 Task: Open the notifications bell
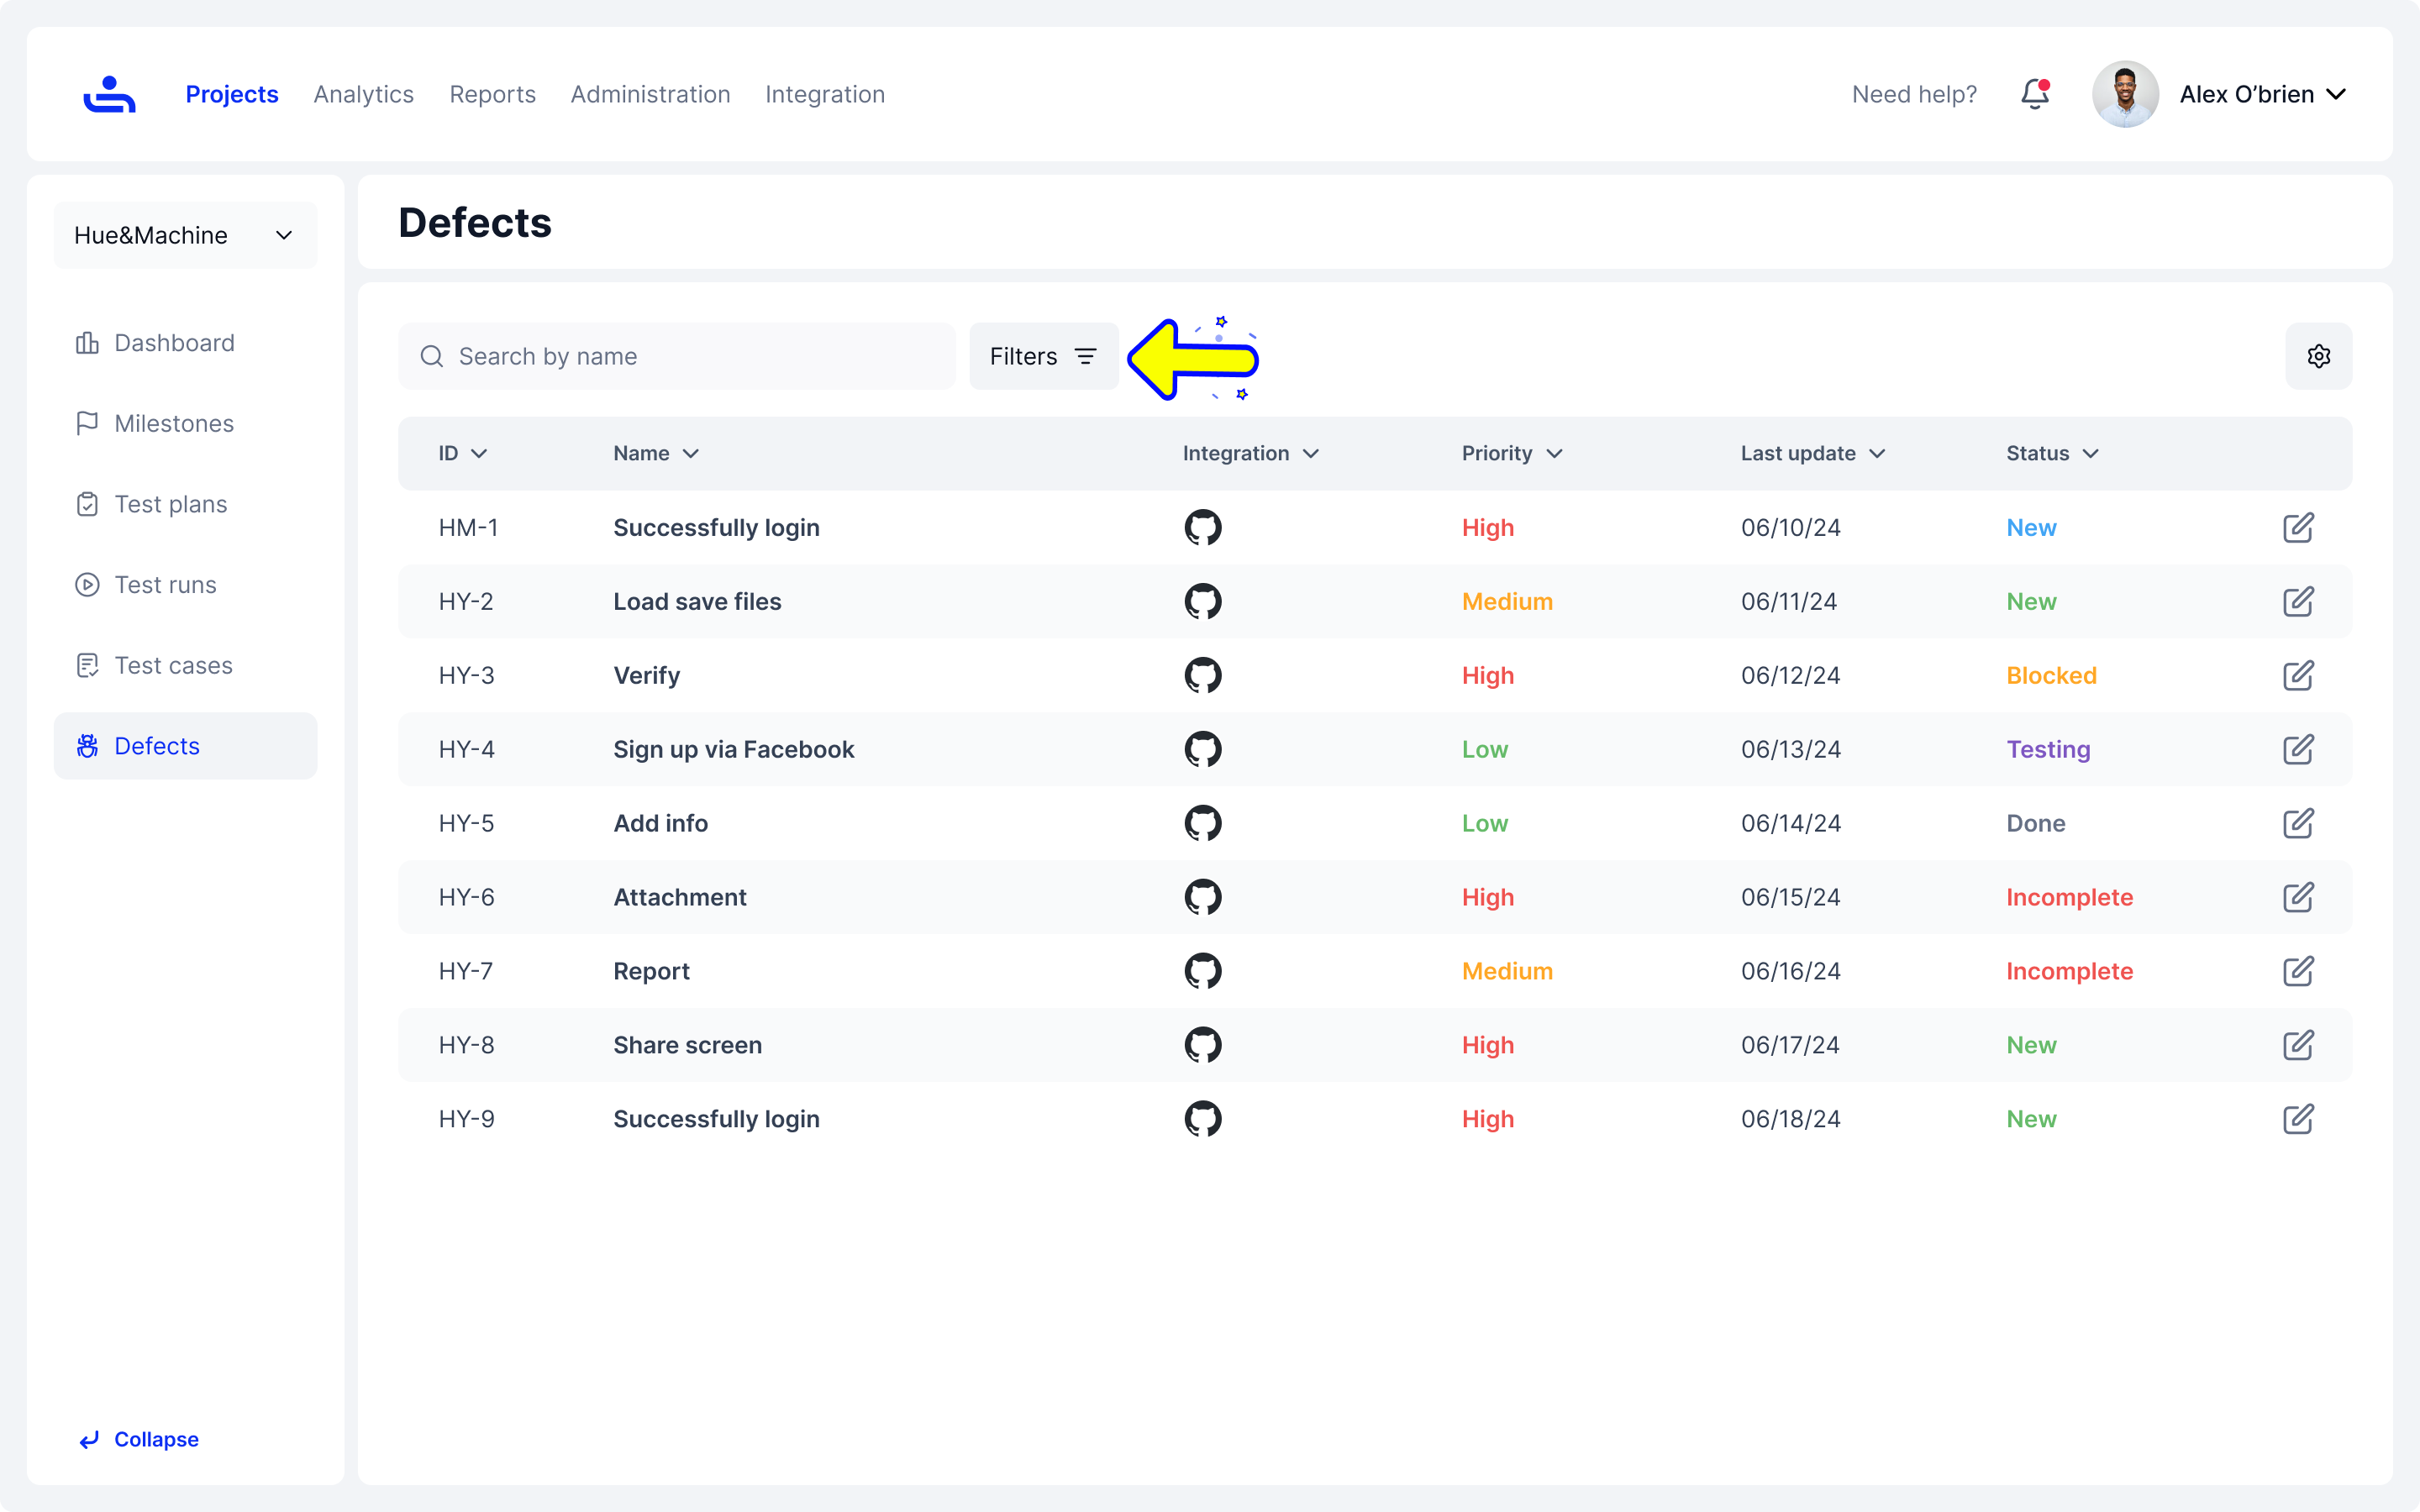[x=2034, y=94]
